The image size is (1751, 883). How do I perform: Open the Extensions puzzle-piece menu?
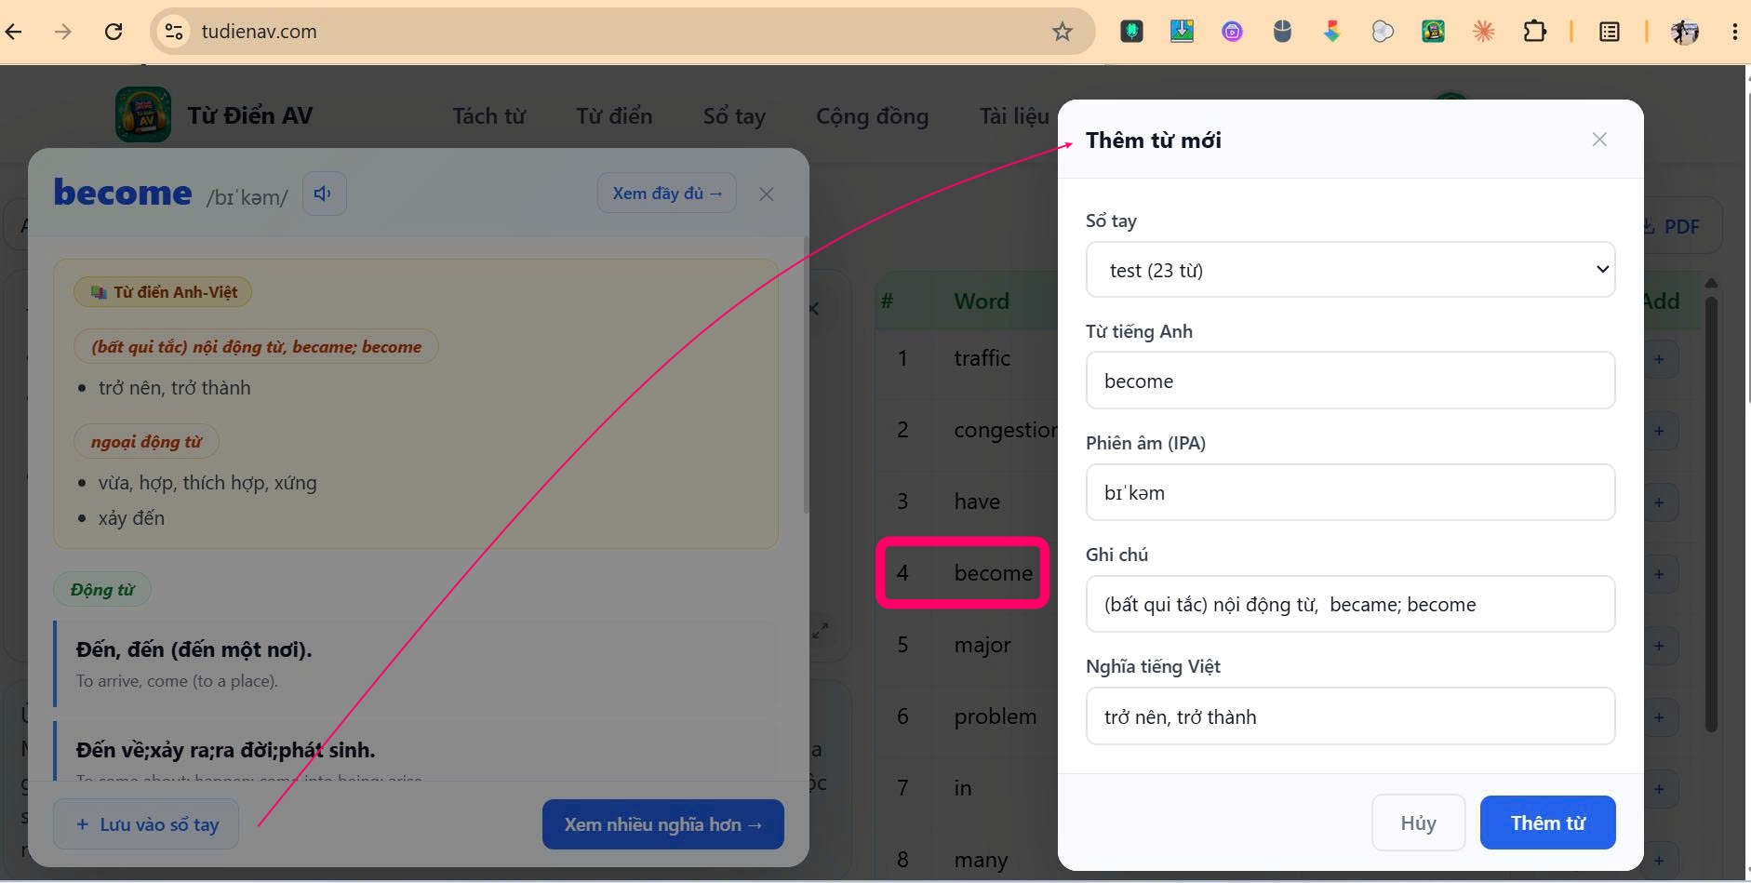tap(1534, 32)
